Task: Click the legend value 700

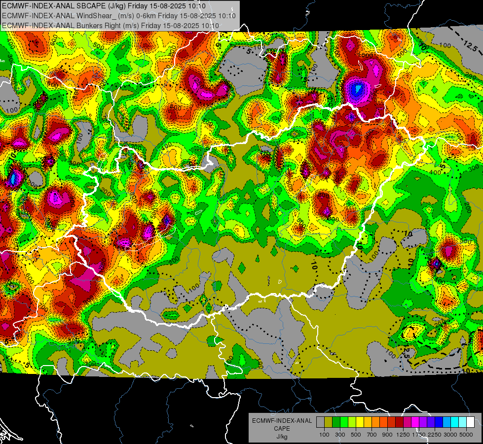Action: (x=372, y=435)
